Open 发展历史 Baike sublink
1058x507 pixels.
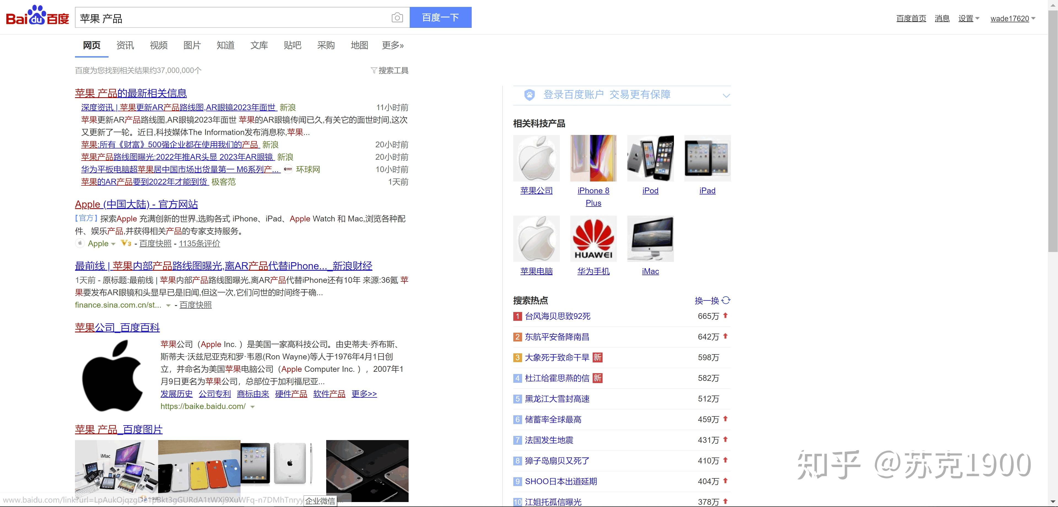[176, 394]
